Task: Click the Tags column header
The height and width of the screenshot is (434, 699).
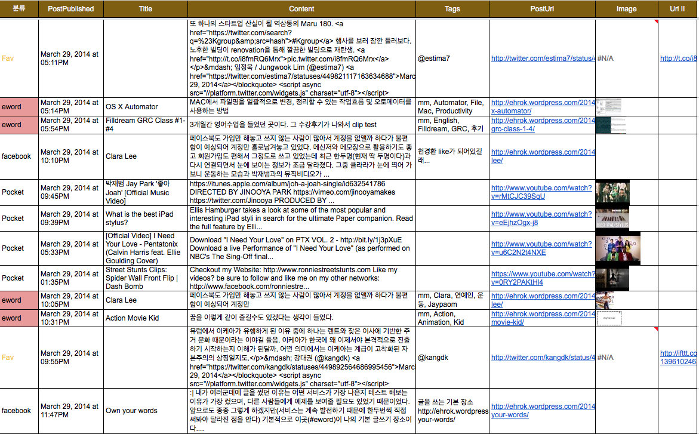Action: (x=452, y=9)
